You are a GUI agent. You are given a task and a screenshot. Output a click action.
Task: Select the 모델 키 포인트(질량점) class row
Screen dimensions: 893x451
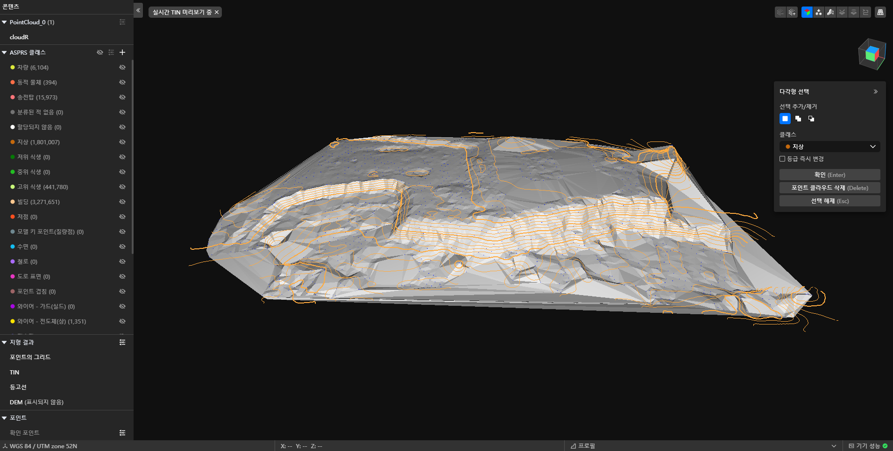[66, 232]
